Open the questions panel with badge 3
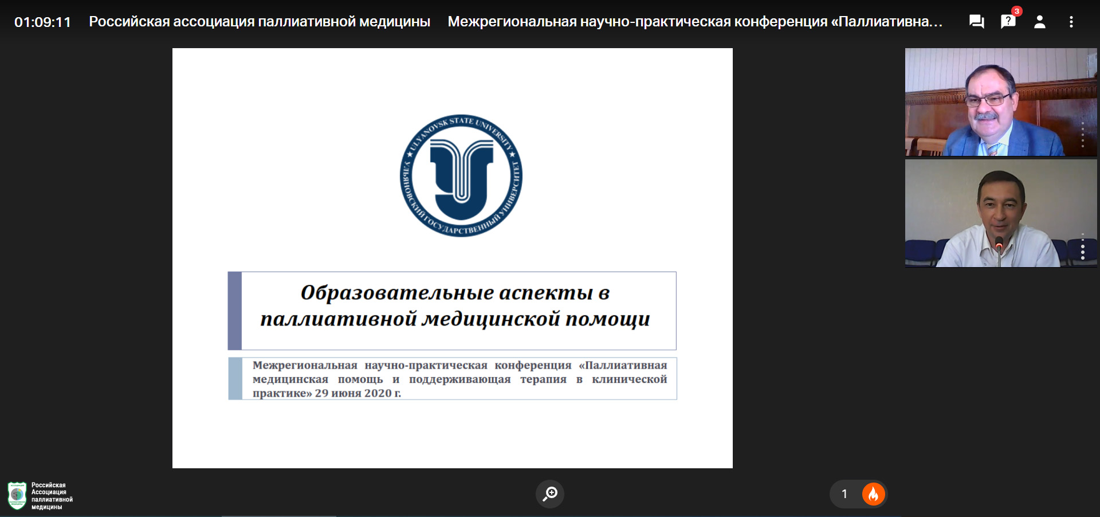This screenshot has width=1100, height=517. click(x=1008, y=22)
